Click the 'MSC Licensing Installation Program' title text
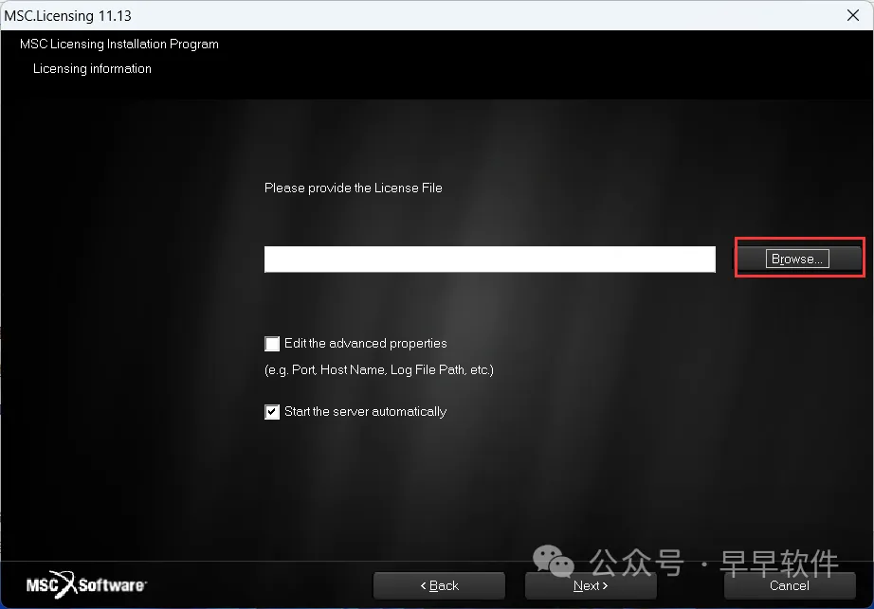The width and height of the screenshot is (874, 609). click(x=119, y=44)
